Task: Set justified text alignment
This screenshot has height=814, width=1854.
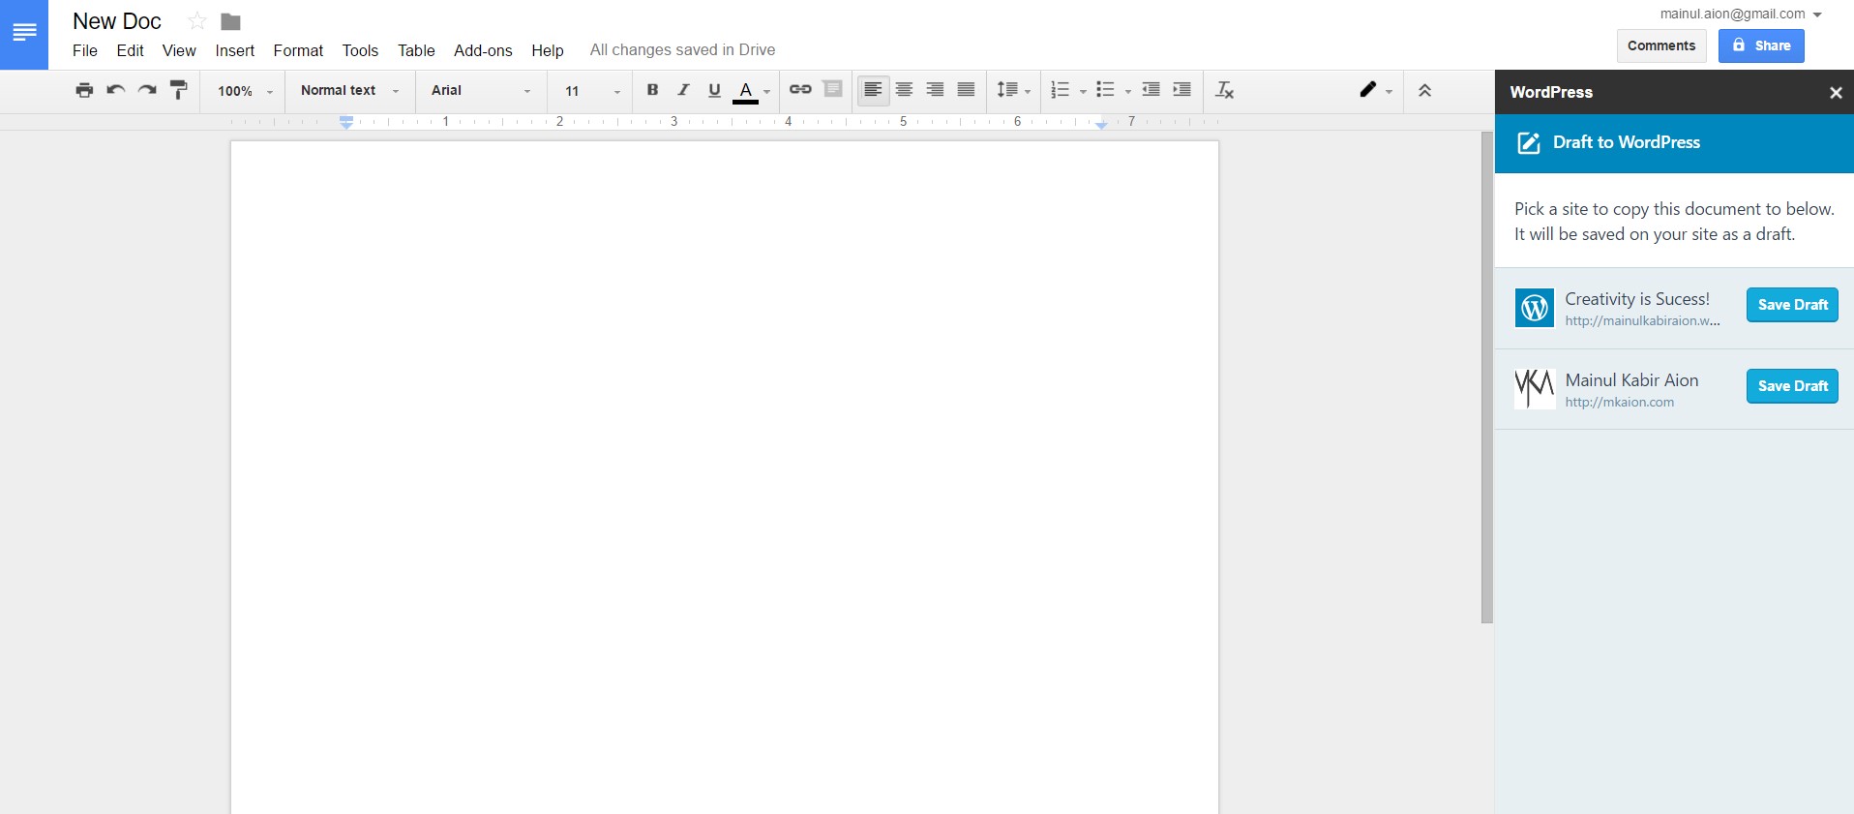Action: click(x=966, y=90)
